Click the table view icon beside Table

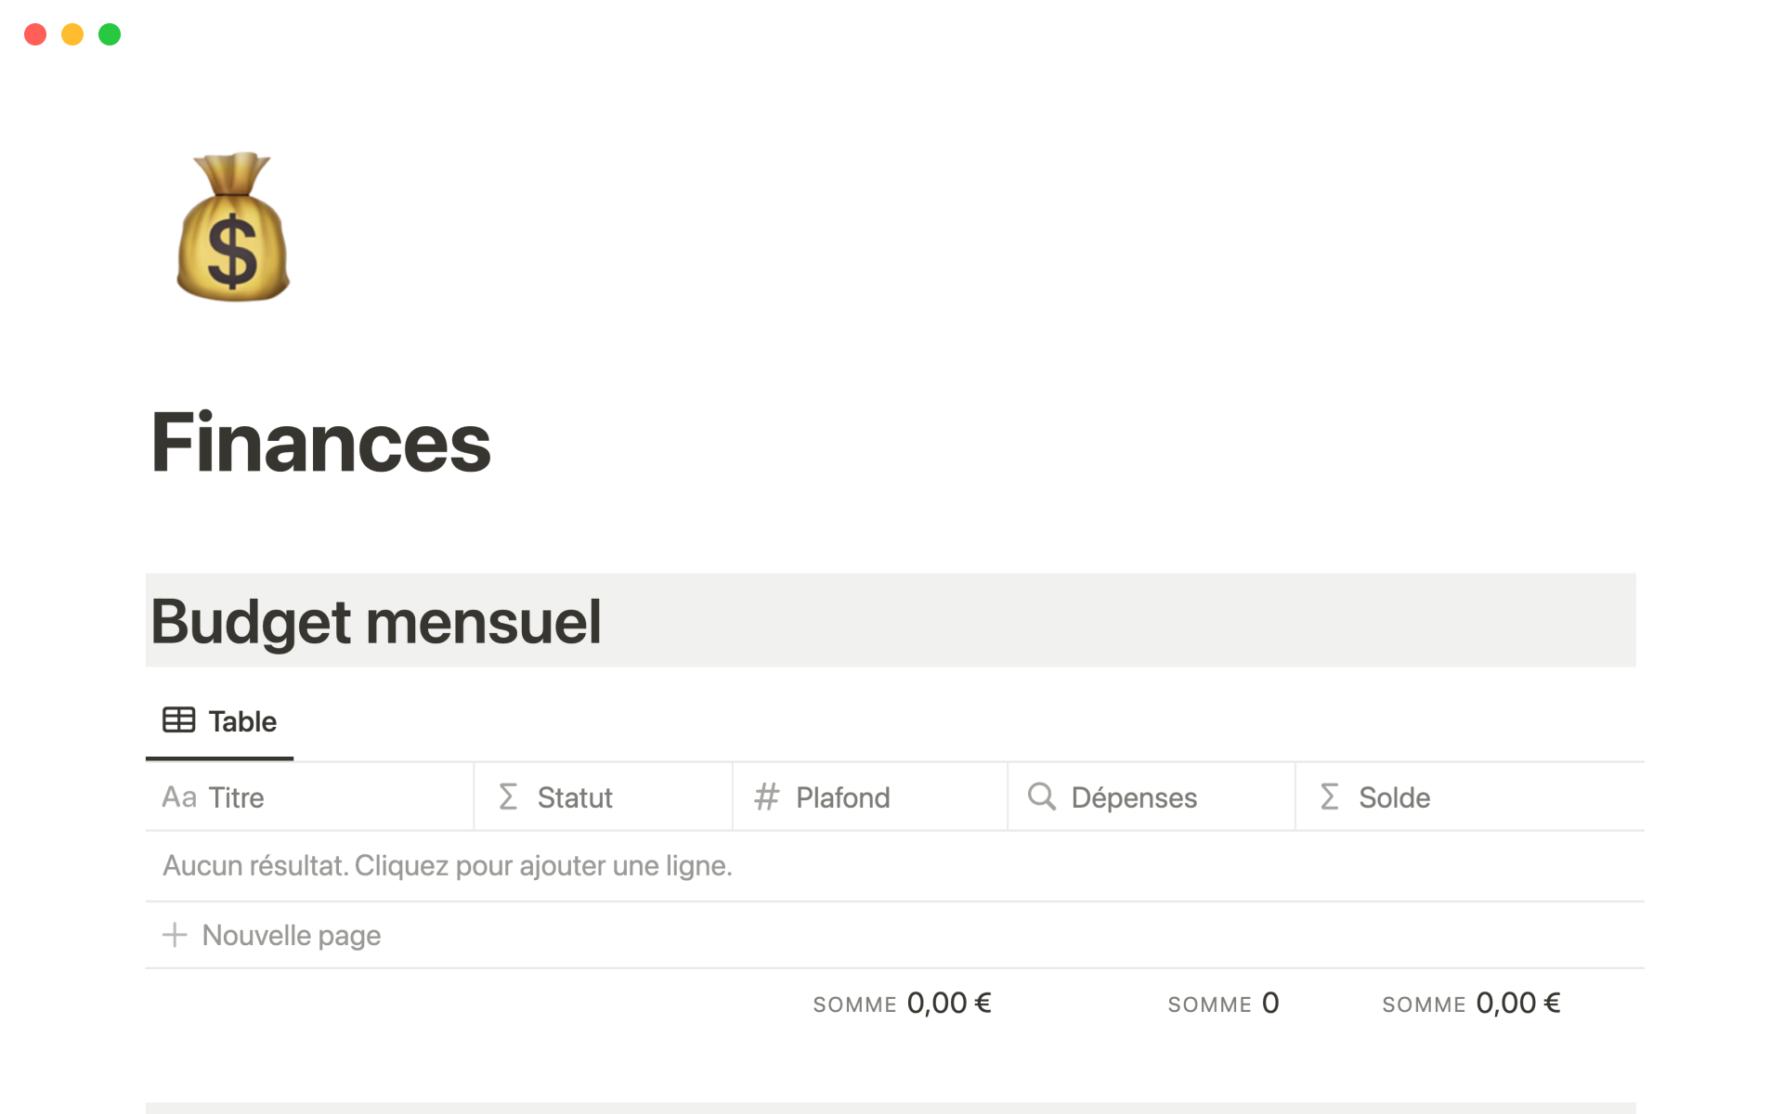pos(178,720)
